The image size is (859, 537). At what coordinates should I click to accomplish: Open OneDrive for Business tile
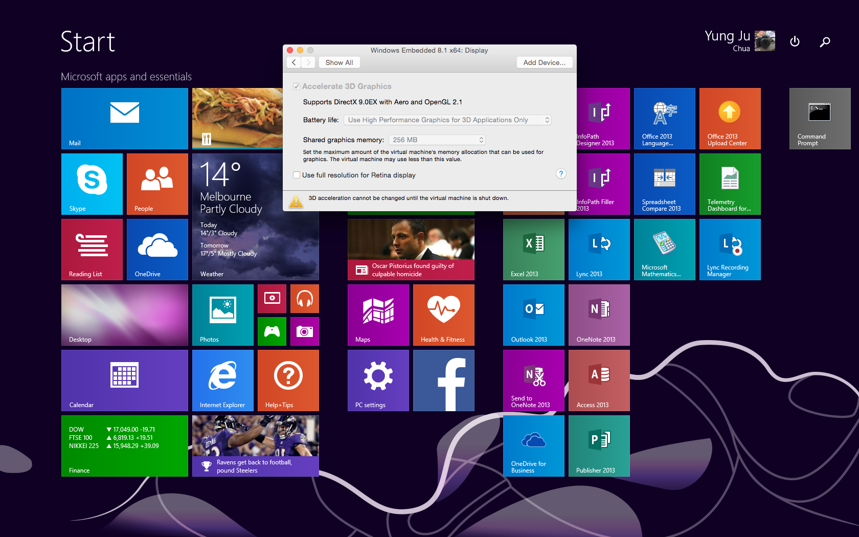coord(534,446)
